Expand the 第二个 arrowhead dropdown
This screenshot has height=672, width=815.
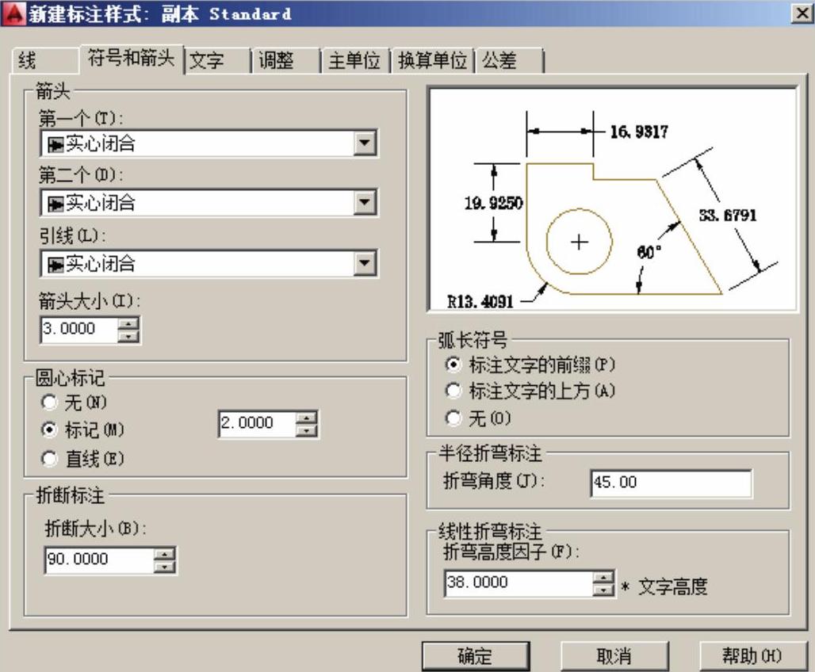coord(365,203)
